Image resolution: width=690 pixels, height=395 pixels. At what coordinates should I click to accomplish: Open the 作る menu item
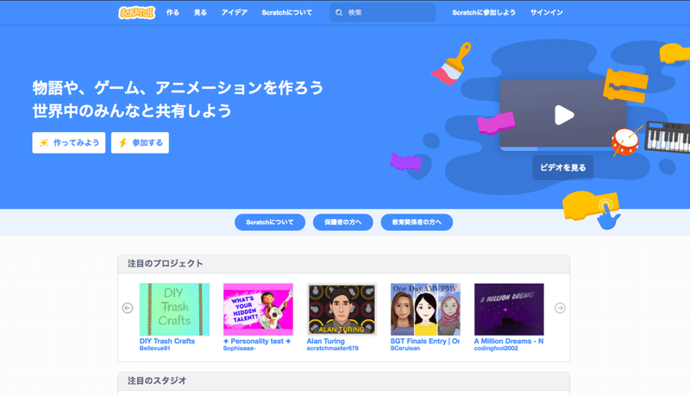pyautogui.click(x=172, y=13)
